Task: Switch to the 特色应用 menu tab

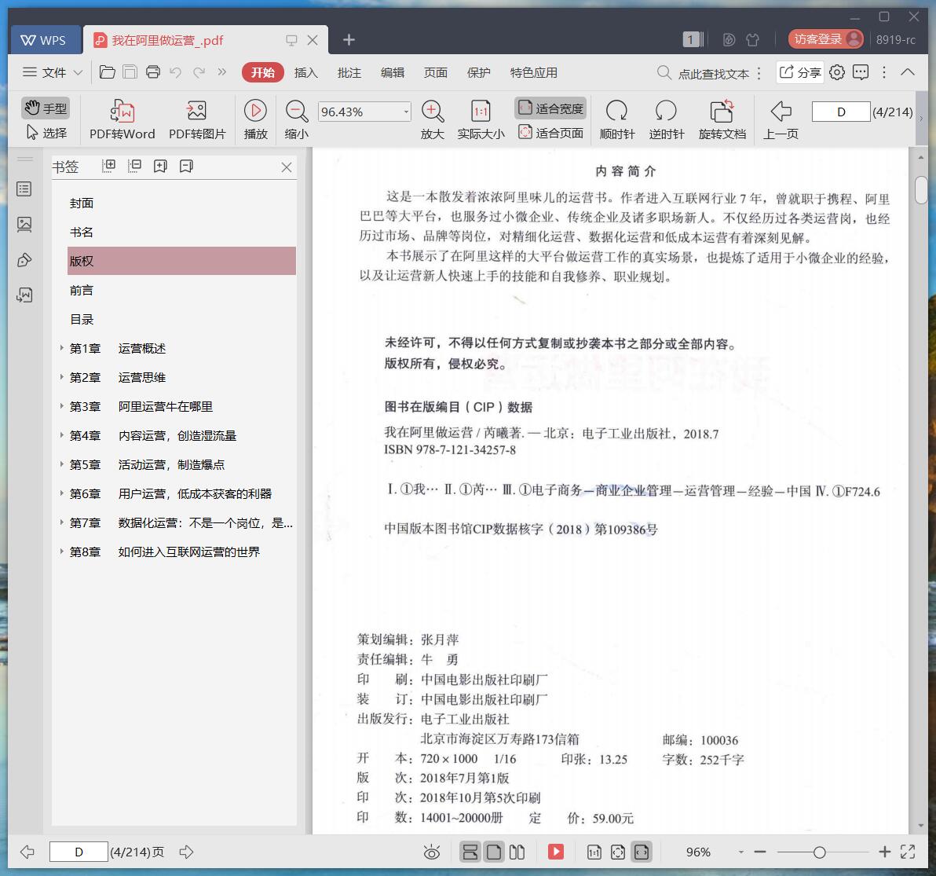Action: click(x=533, y=72)
